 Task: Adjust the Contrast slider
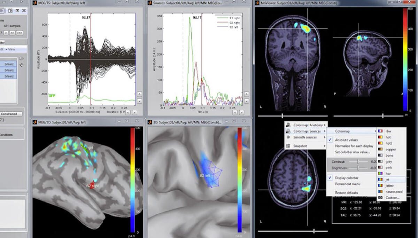click(x=359, y=162)
